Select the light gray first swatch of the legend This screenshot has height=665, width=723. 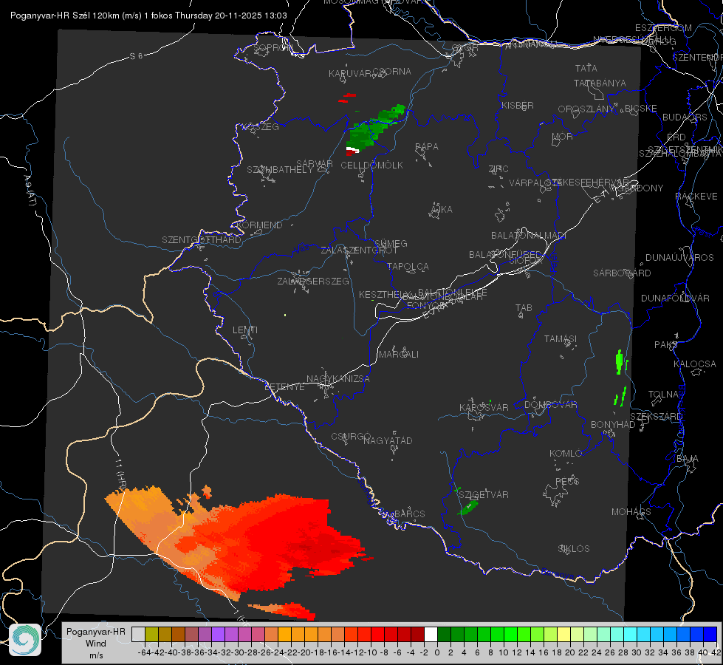[x=138, y=635]
